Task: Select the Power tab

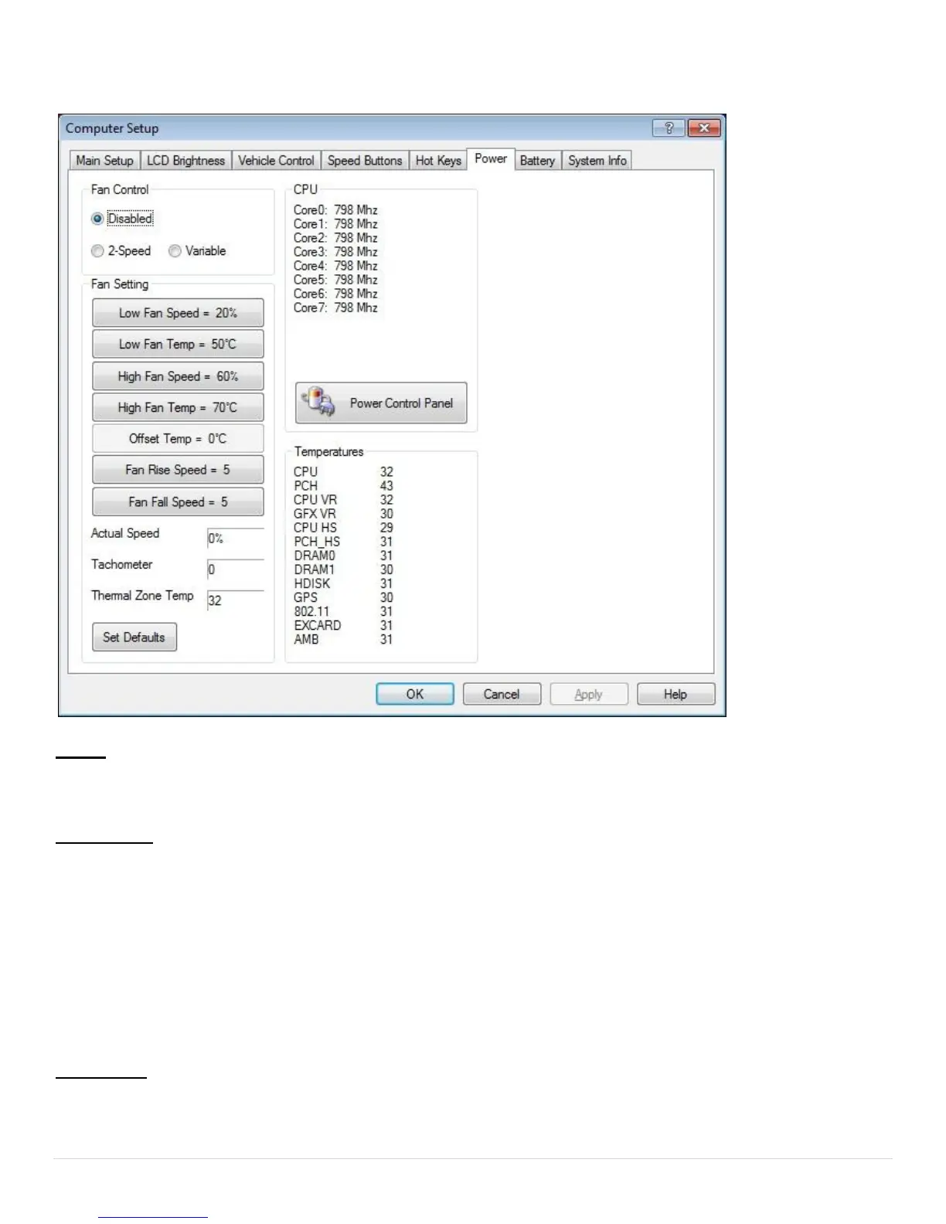Action: (491, 158)
